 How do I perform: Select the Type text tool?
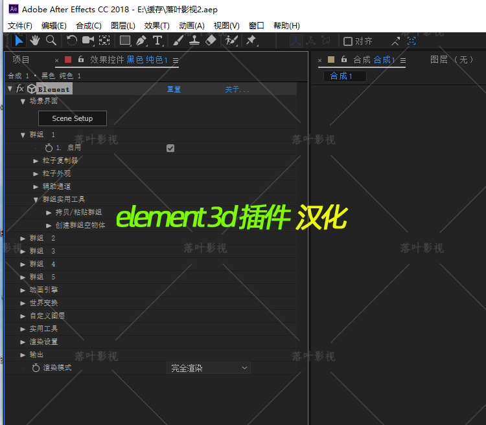[157, 41]
